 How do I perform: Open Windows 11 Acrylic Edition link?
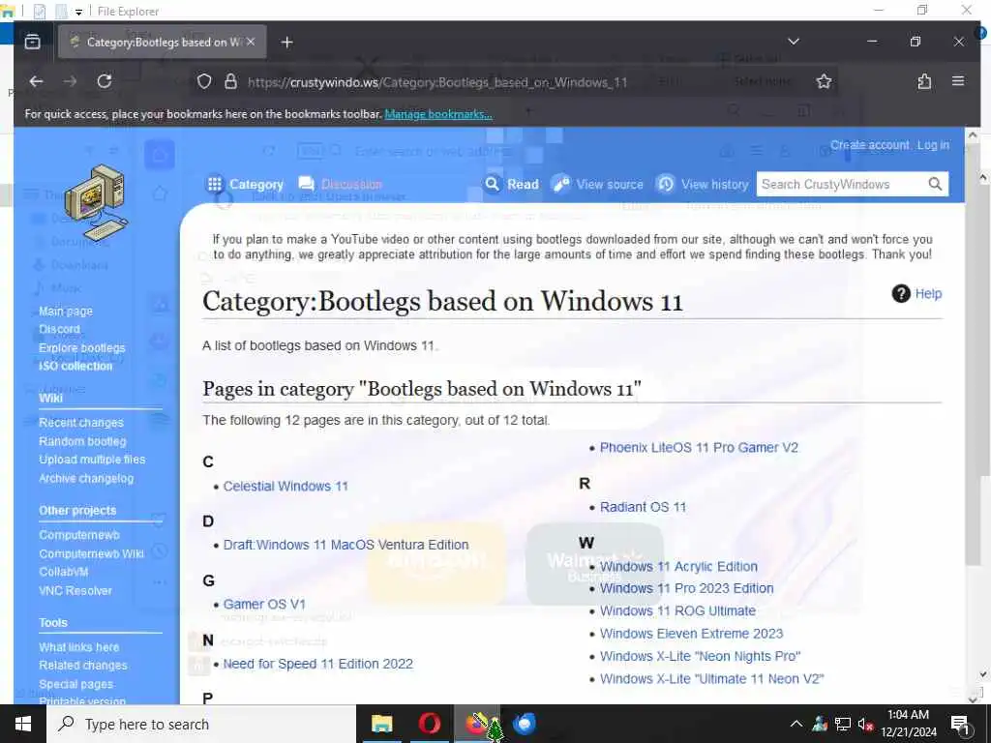(678, 567)
